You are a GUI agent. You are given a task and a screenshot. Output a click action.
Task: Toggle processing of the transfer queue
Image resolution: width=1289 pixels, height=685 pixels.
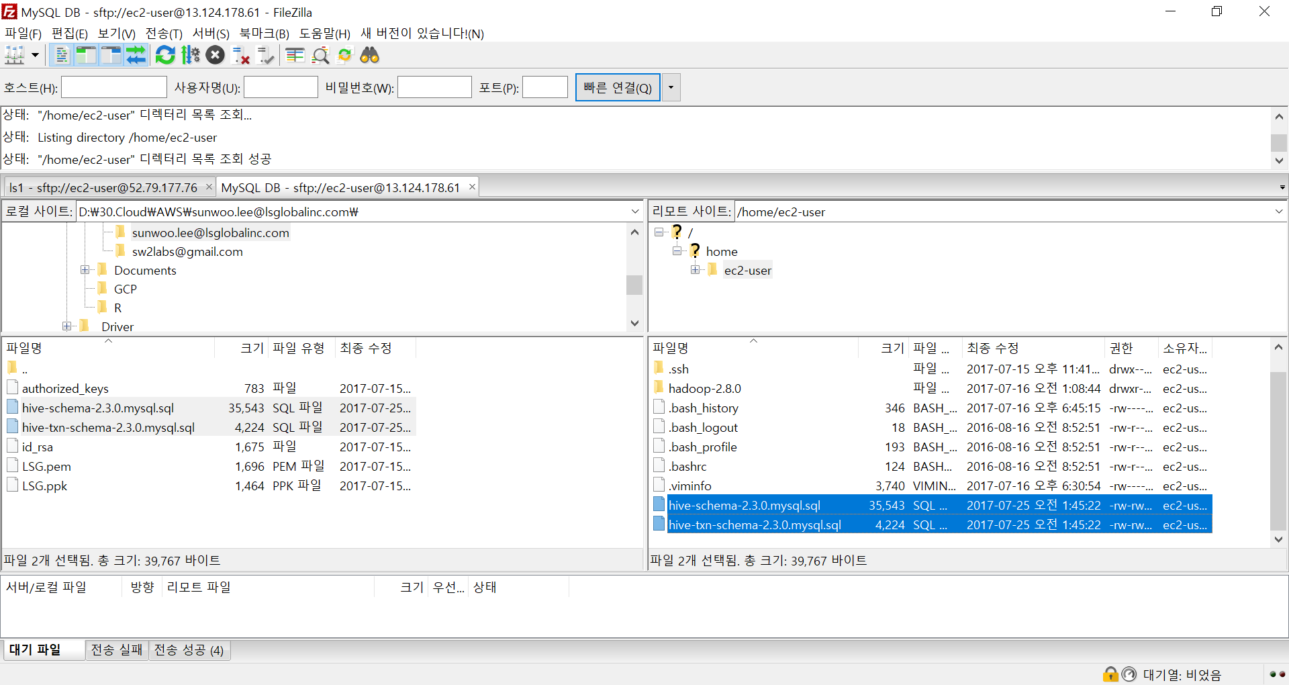[191, 55]
